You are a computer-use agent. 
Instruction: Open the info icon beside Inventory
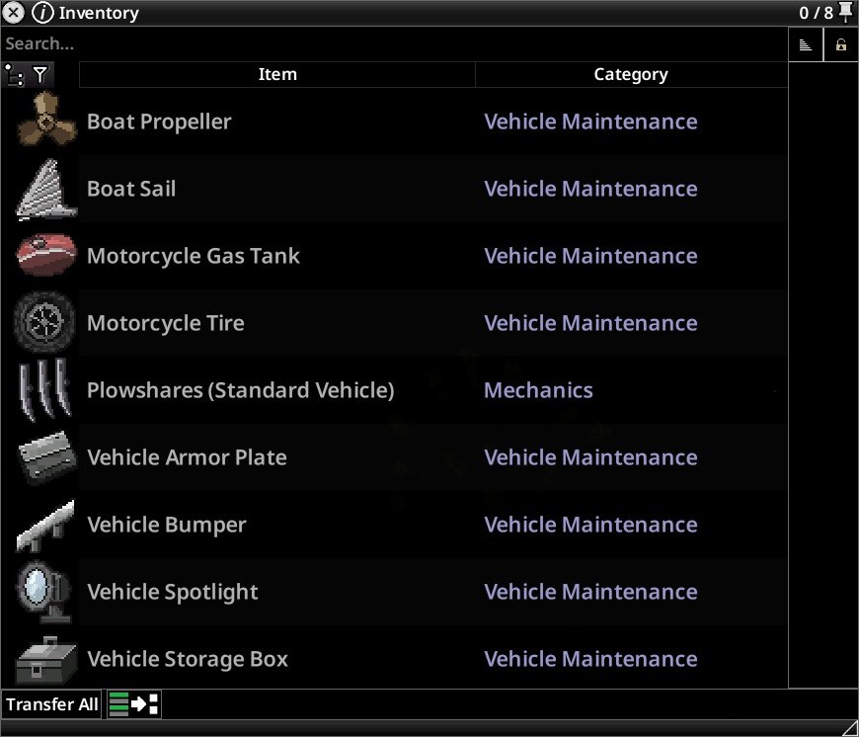click(42, 12)
